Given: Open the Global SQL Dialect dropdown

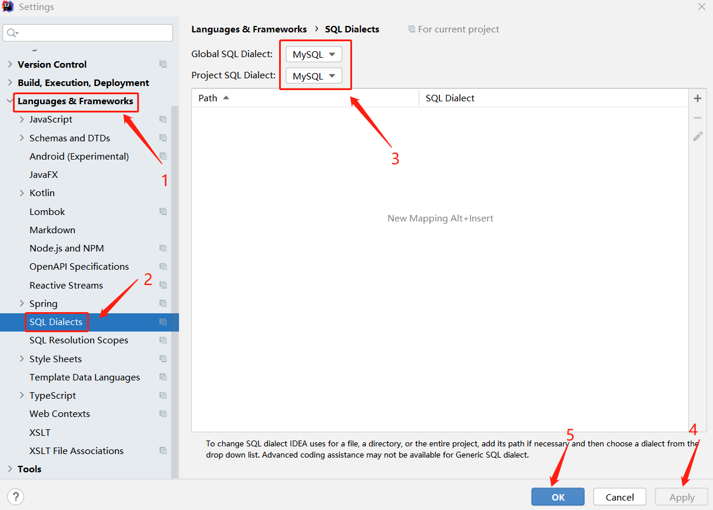Looking at the screenshot, I should [314, 54].
